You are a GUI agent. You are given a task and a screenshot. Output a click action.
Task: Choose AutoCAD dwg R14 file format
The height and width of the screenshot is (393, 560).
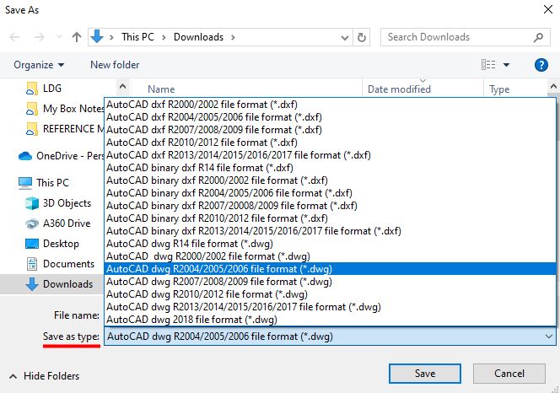click(330, 244)
